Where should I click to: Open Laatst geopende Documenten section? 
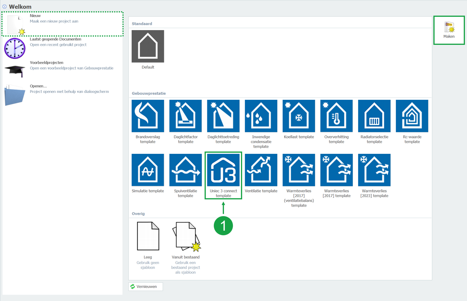pyautogui.click(x=55, y=42)
